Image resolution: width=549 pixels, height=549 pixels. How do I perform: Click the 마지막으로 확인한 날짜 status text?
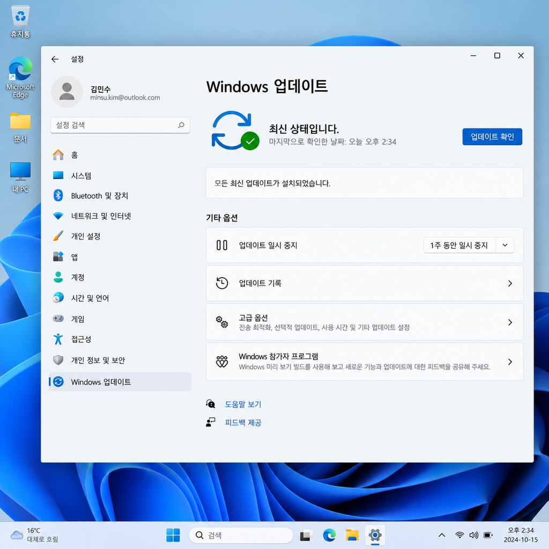[x=332, y=142]
